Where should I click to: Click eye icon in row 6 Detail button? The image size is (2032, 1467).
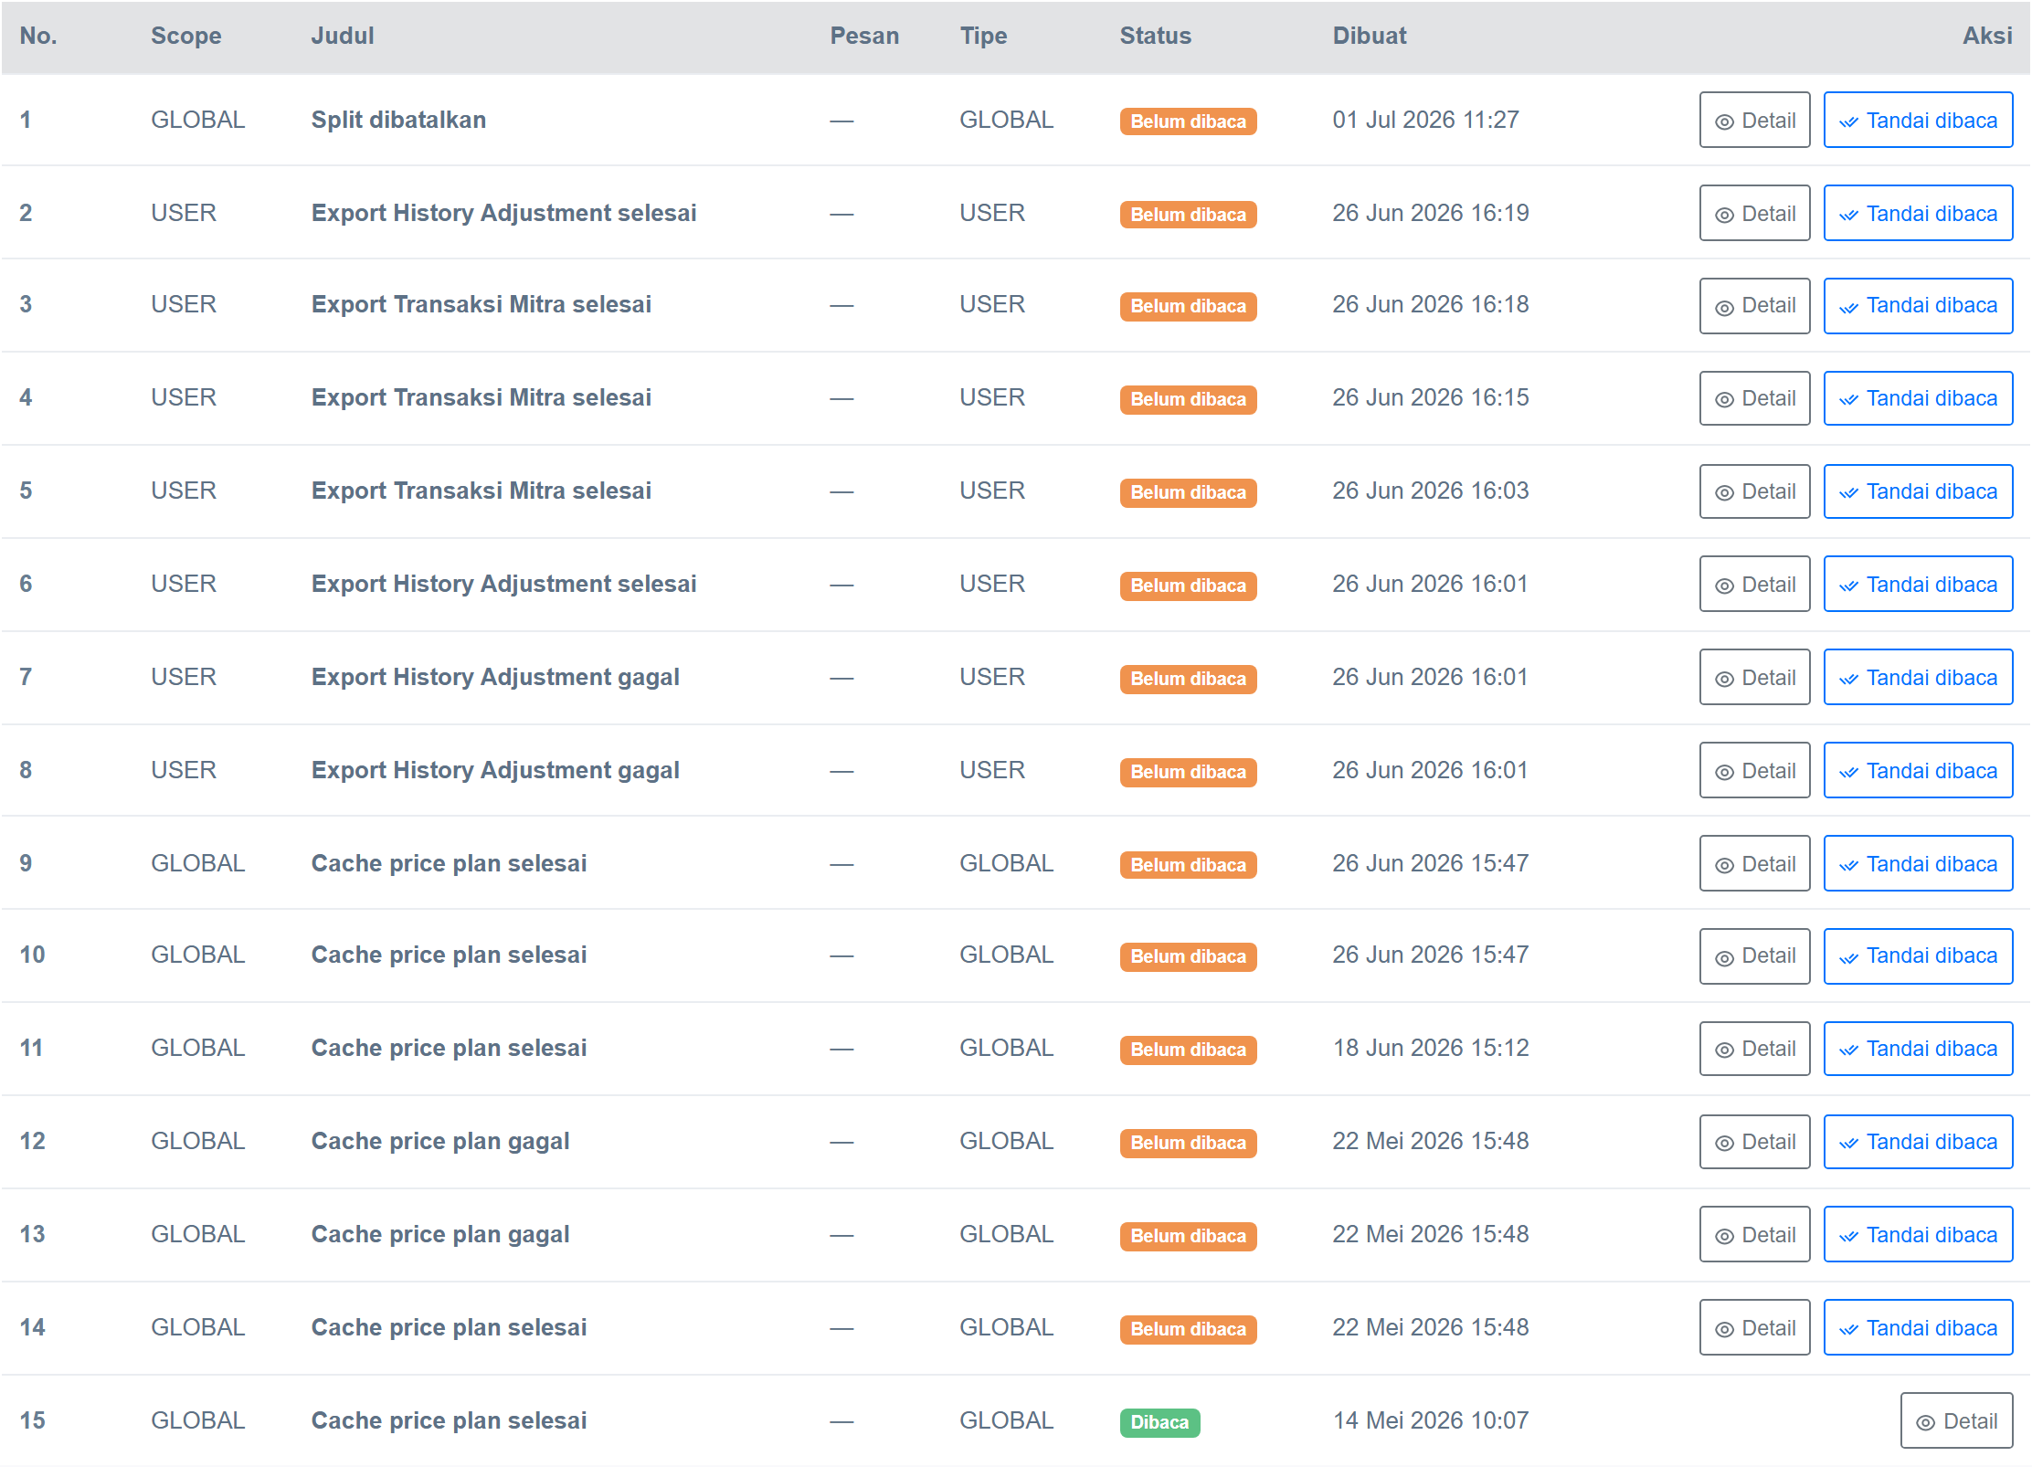[1724, 586]
